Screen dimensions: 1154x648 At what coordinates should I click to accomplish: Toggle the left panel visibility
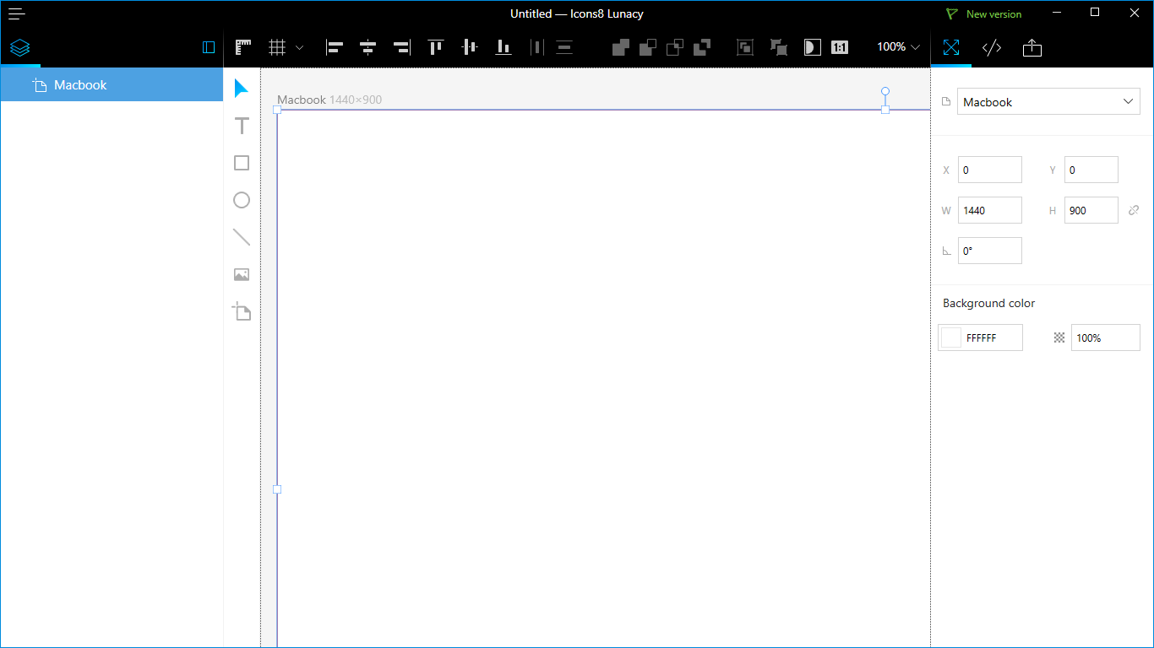tap(209, 47)
